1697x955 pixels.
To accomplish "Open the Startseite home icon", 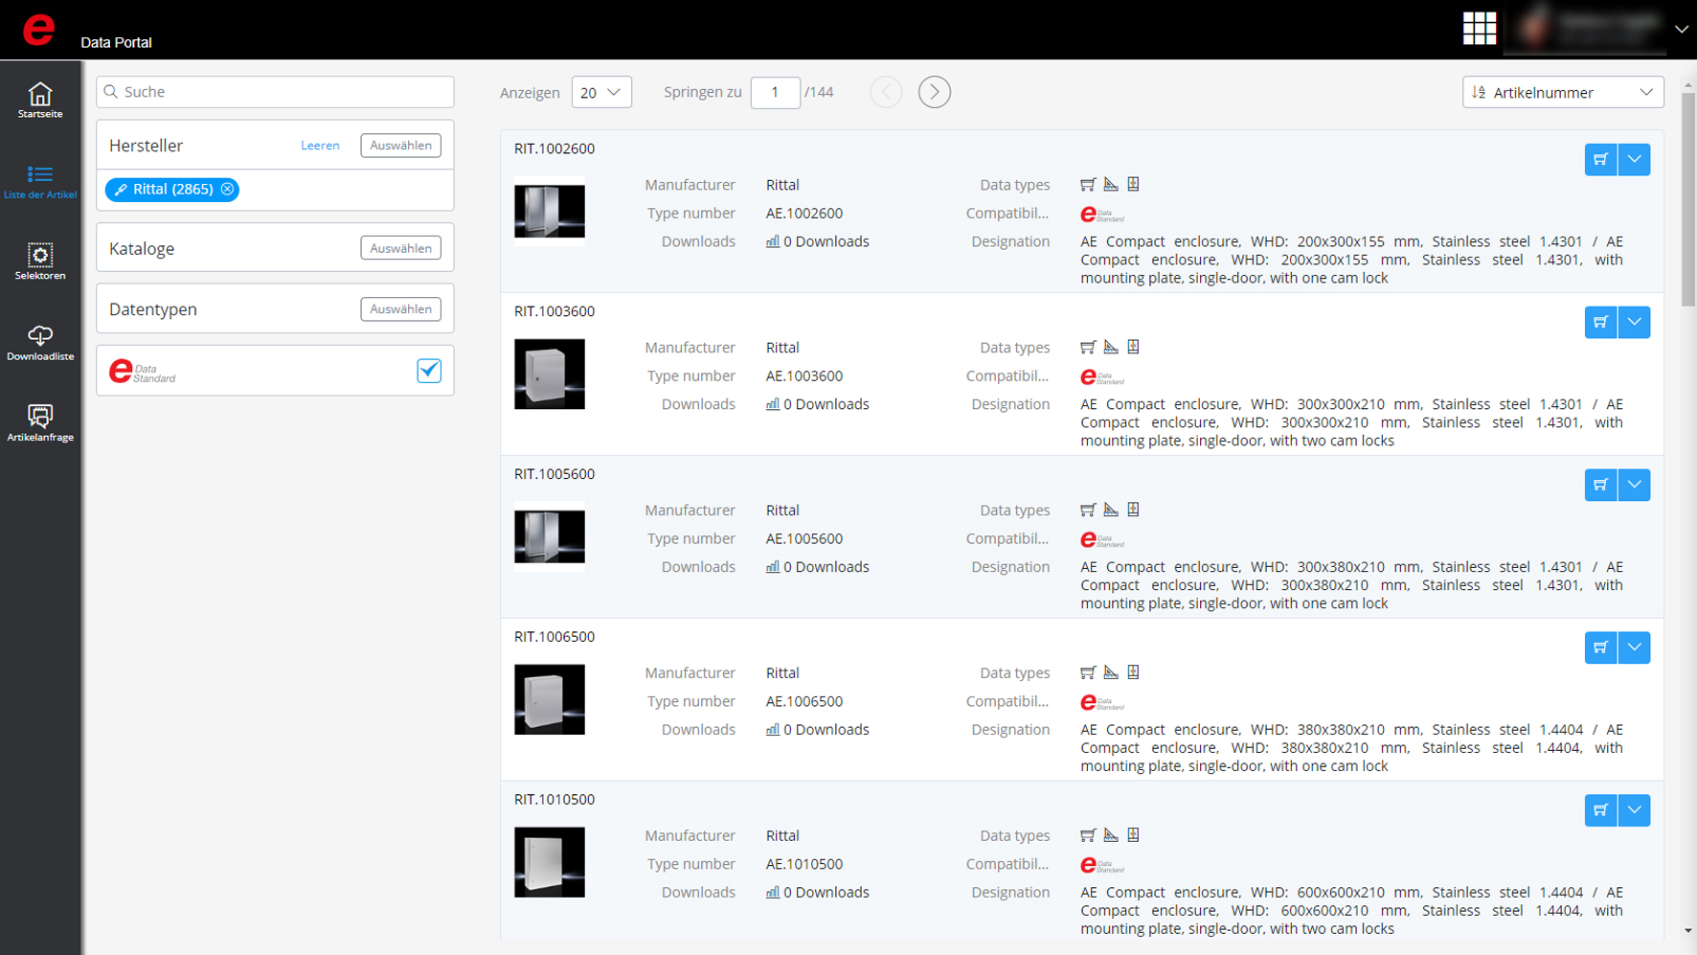I will coord(40,100).
